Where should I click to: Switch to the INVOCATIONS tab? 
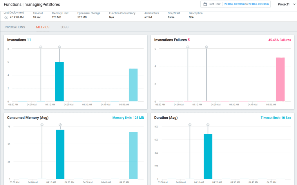click(15, 27)
